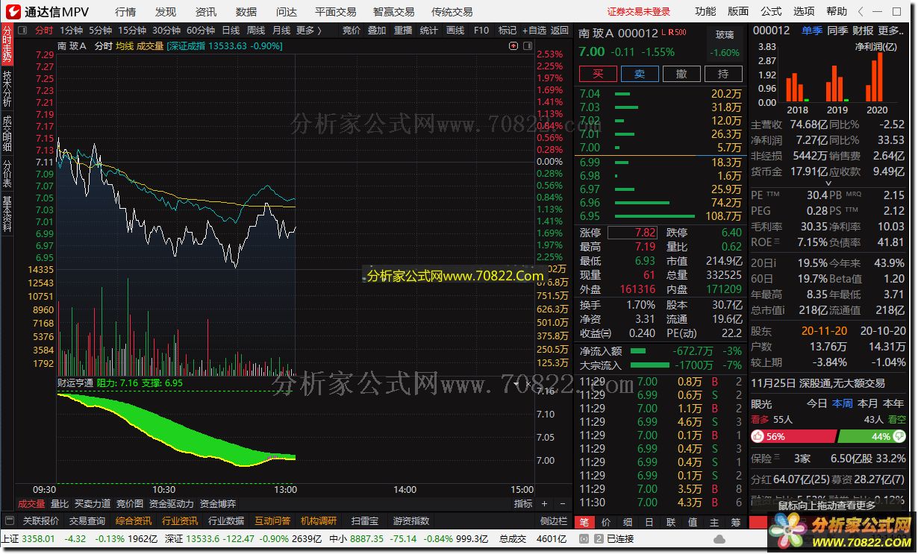Click +自选 add to watchlist
The image size is (918, 554).
point(533,31)
